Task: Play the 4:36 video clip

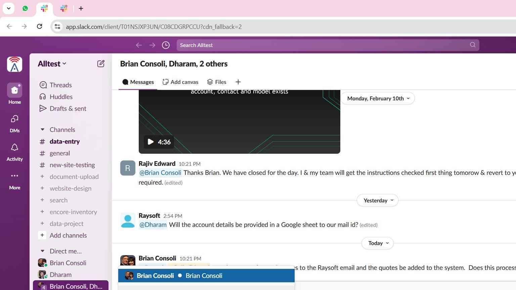Action: pos(159,142)
